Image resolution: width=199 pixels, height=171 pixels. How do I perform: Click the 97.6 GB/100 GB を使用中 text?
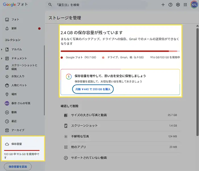pos(165,57)
